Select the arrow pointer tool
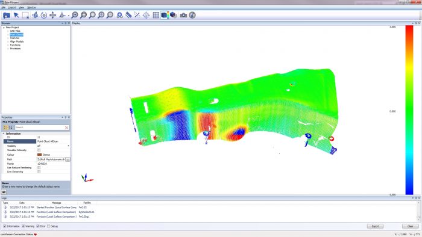Viewport: 422px width, 237px height. tap(16, 15)
